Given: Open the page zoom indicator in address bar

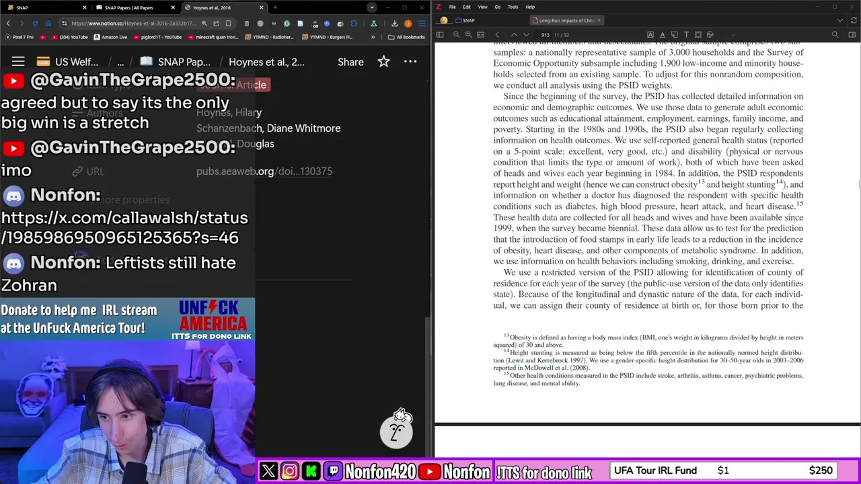Looking at the screenshot, I should coord(204,24).
